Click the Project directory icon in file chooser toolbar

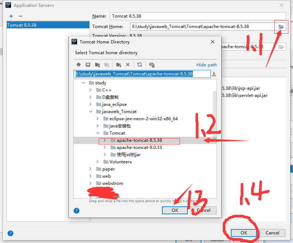[97, 65]
